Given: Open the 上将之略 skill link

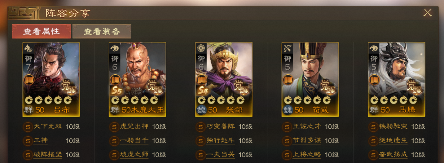Looking at the screenshot, I should coord(307,154).
